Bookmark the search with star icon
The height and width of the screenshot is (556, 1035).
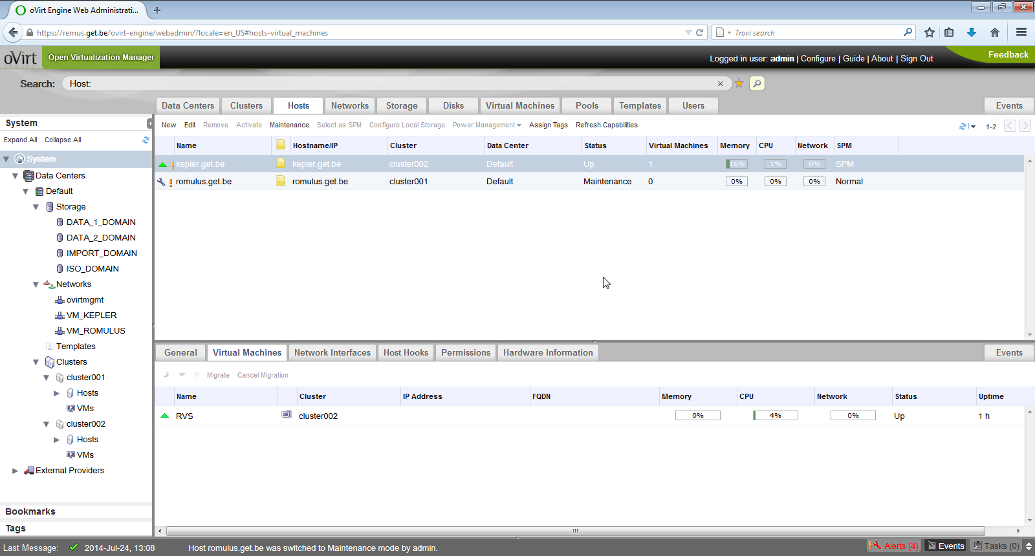point(739,83)
